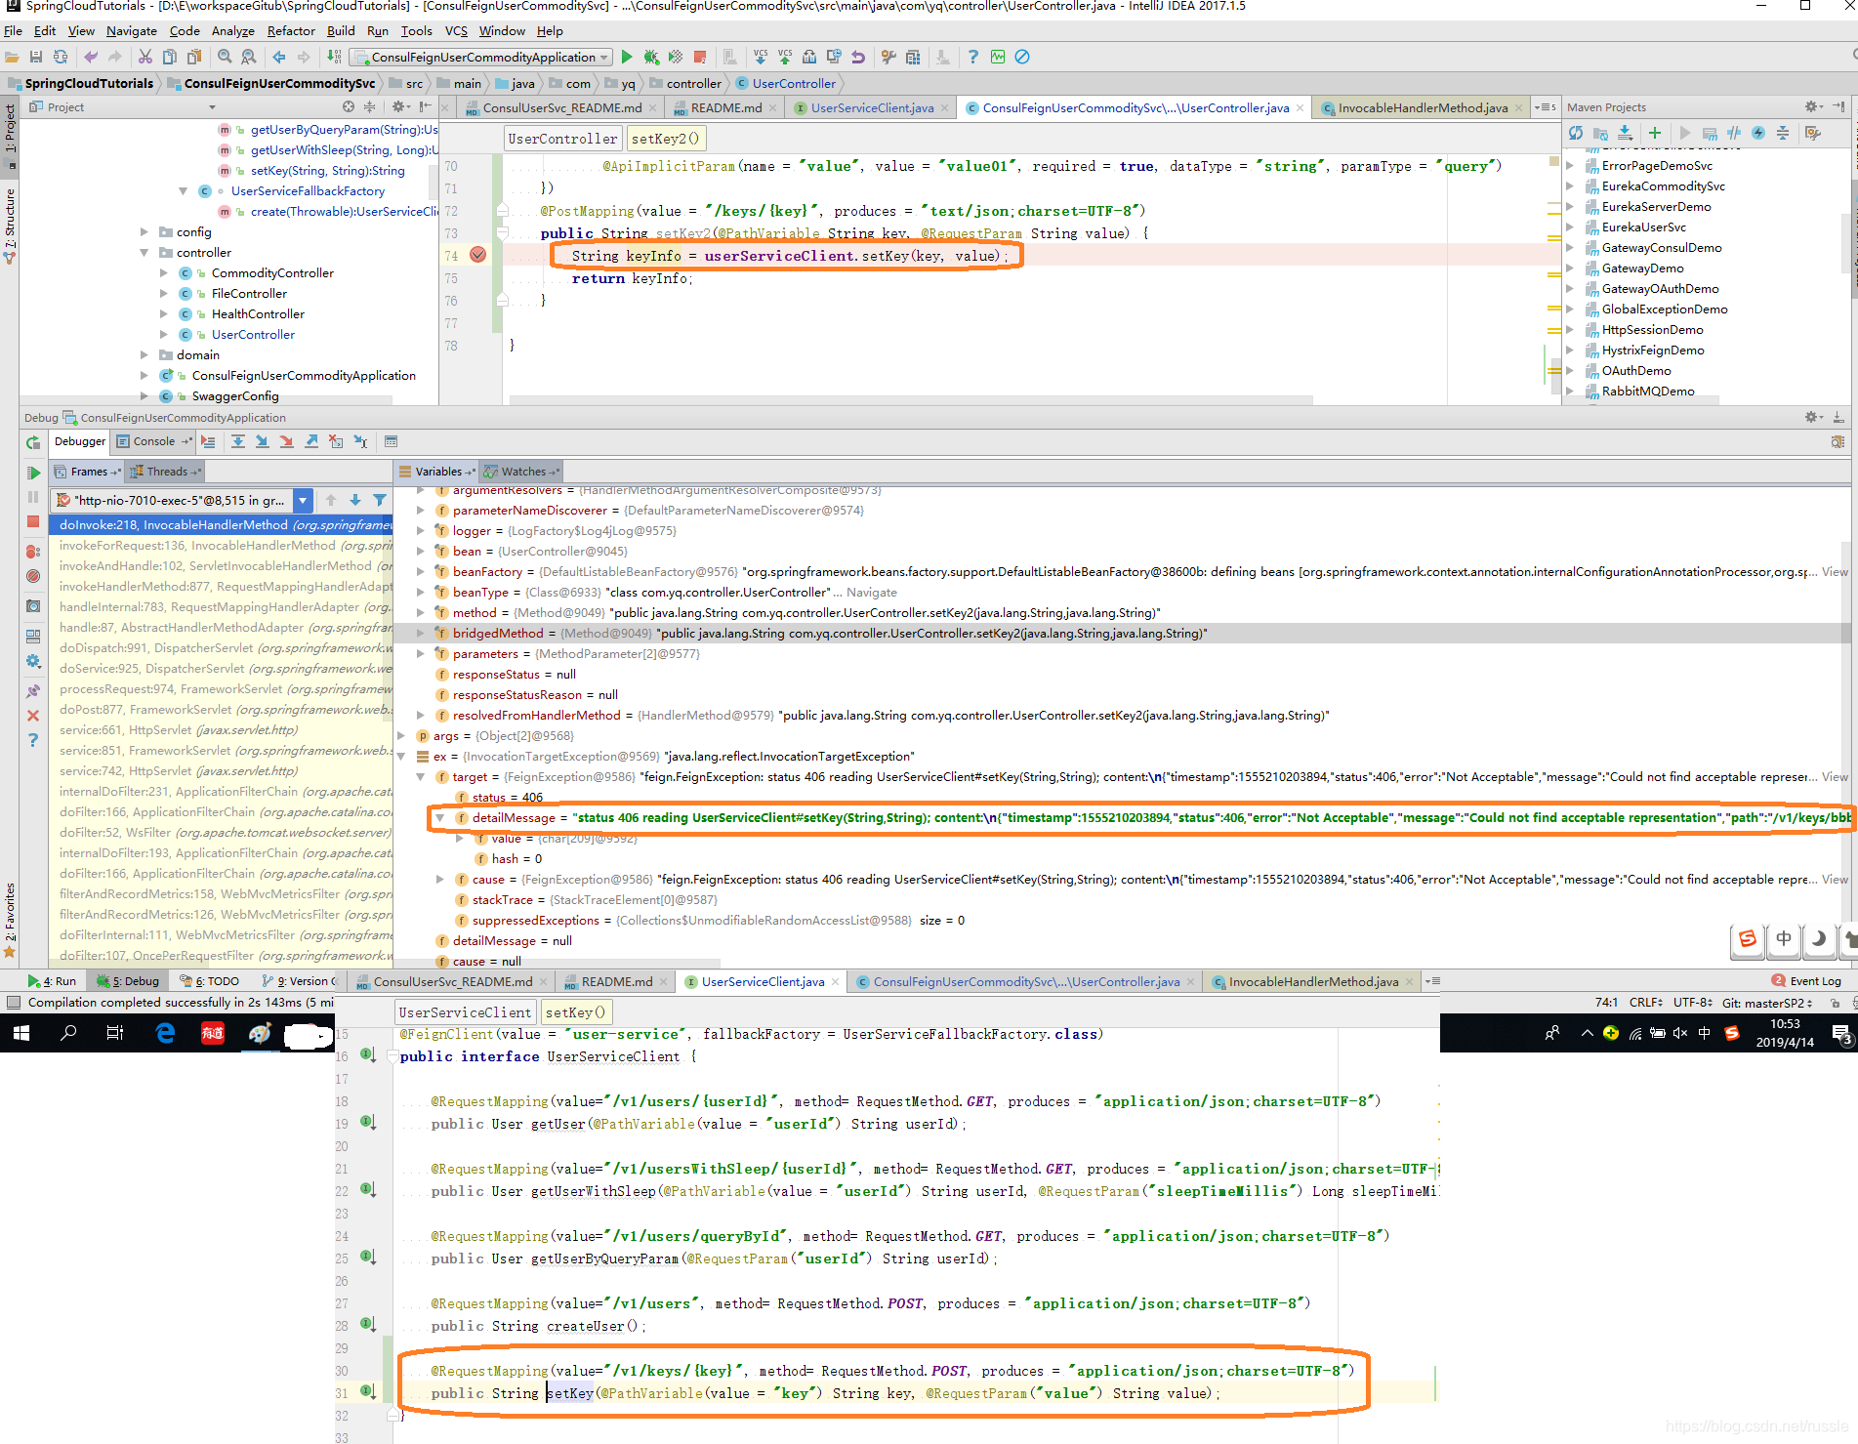Click the Find magnifier icon in toolbar
This screenshot has width=1858, height=1444.
[x=225, y=57]
